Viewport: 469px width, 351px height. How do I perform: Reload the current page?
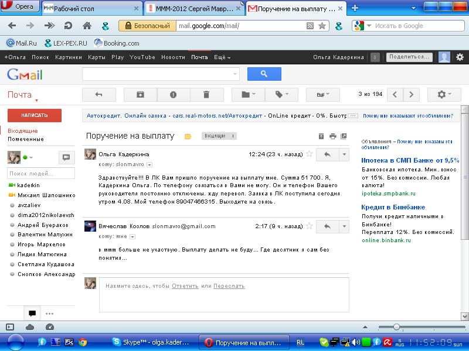point(68,26)
